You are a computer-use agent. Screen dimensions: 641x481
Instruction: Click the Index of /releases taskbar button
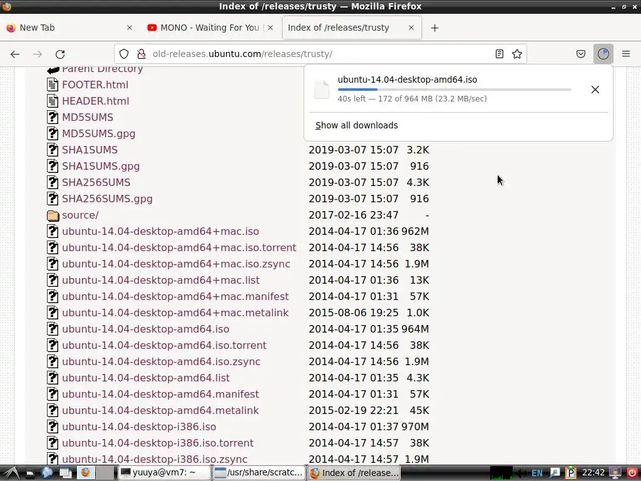[354, 473]
